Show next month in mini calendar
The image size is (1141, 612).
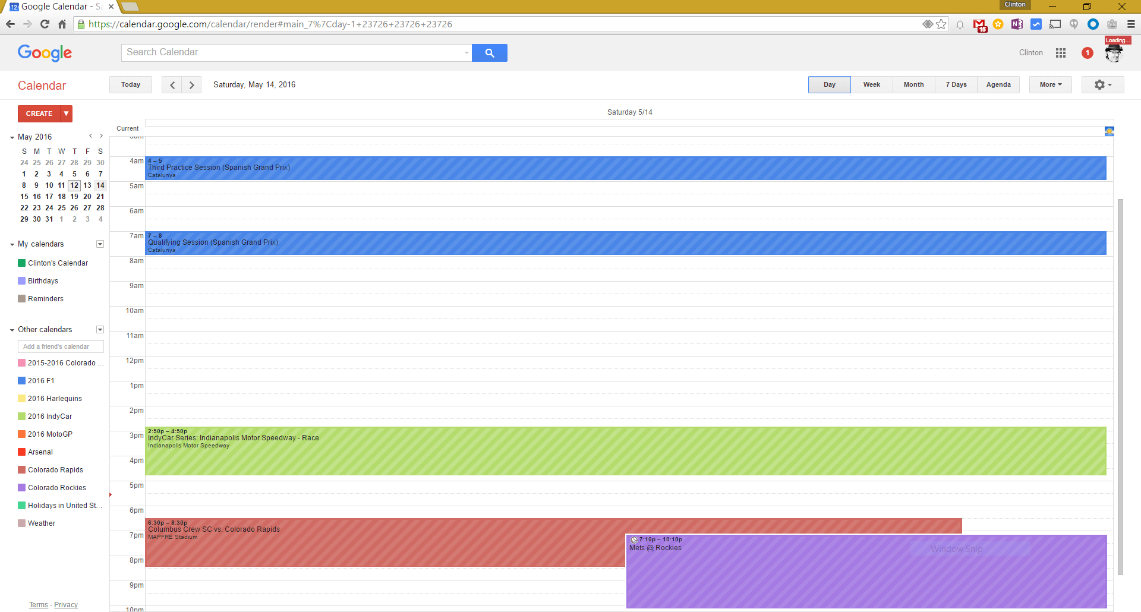(x=102, y=136)
